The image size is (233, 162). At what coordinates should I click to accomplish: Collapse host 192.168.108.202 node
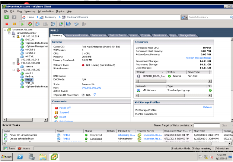coord(14,70)
